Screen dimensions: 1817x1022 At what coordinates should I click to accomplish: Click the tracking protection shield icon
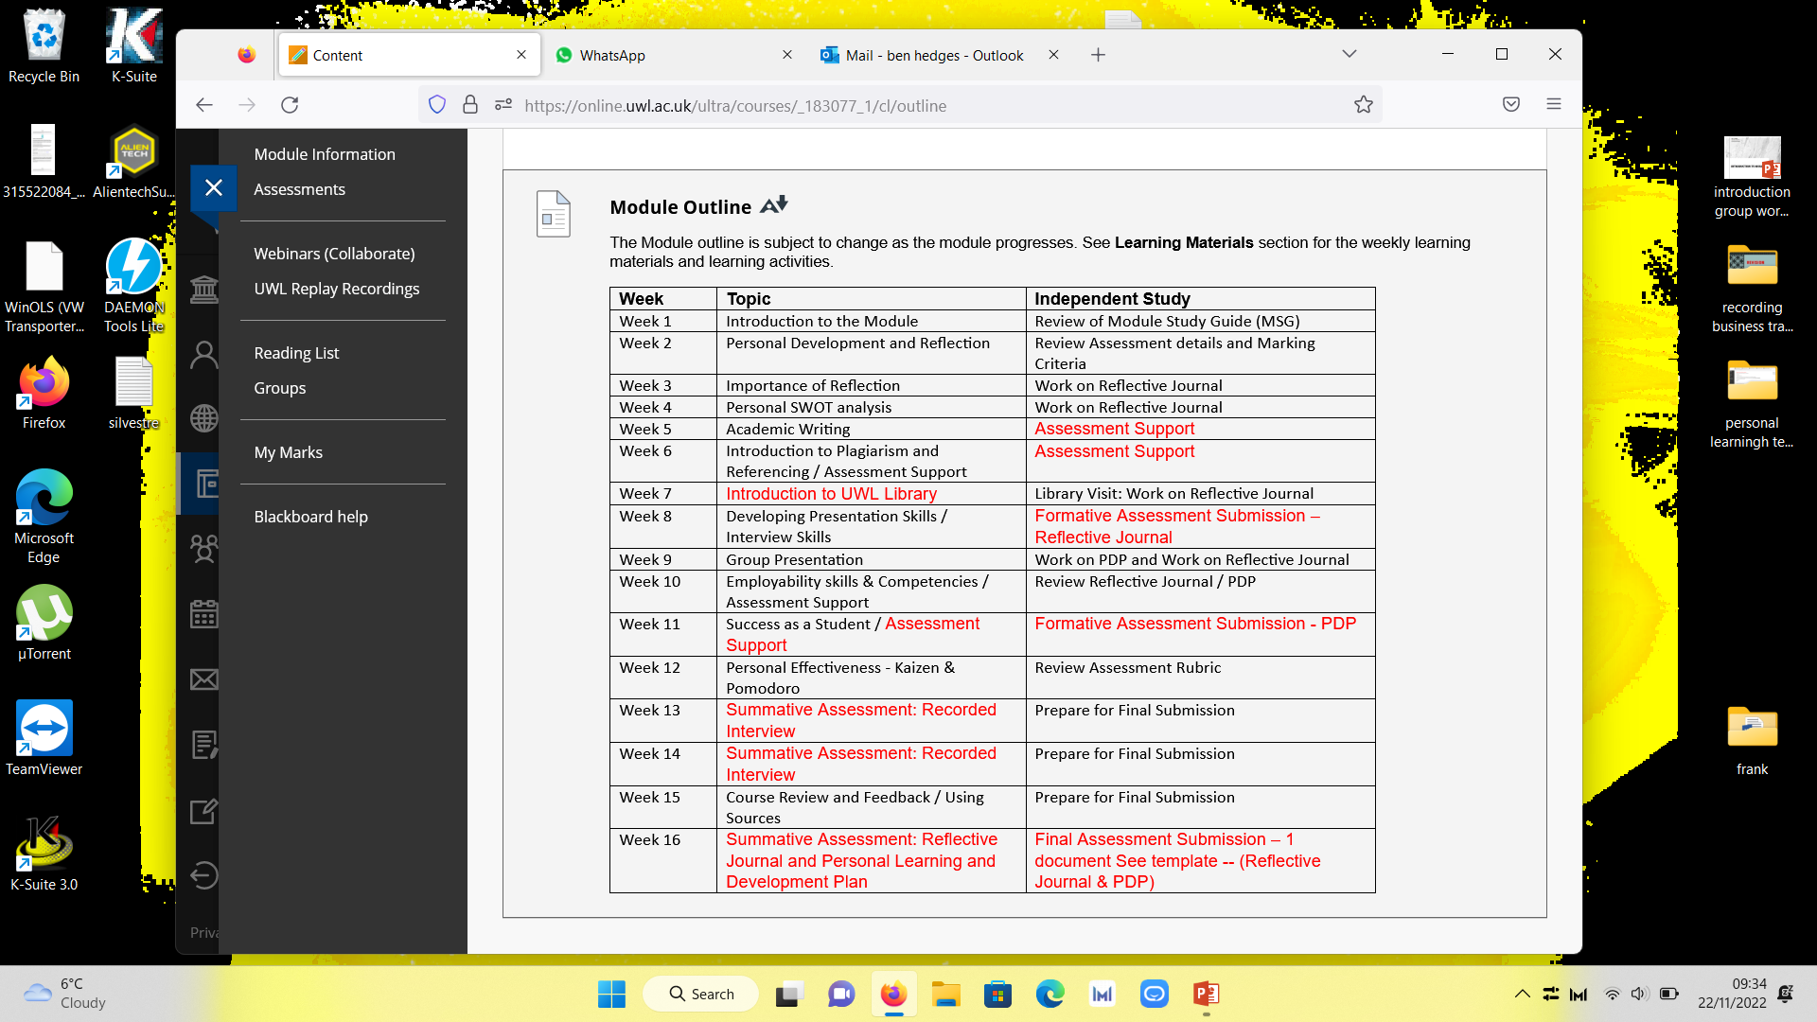(437, 105)
